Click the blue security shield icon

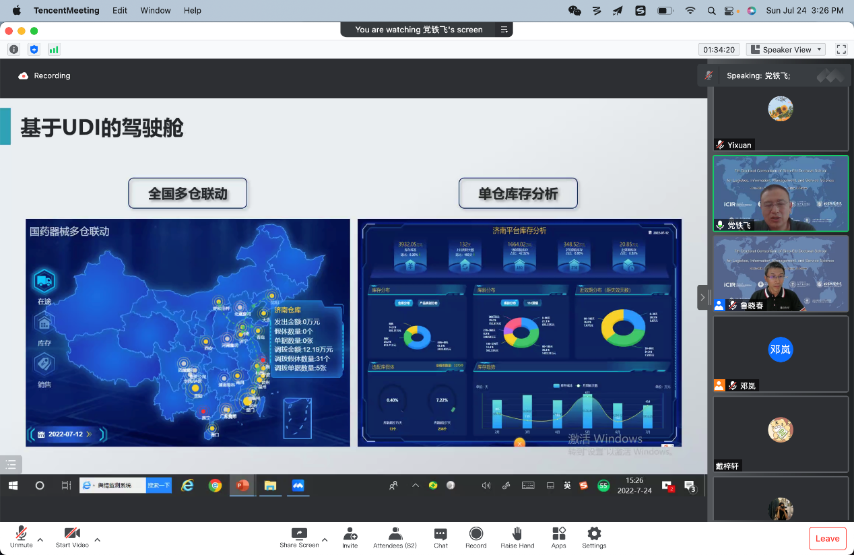tap(34, 49)
